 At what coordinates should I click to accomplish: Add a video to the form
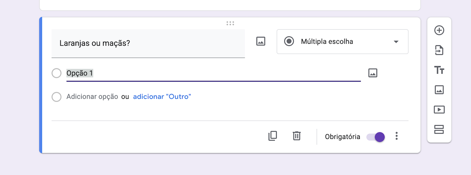[439, 110]
